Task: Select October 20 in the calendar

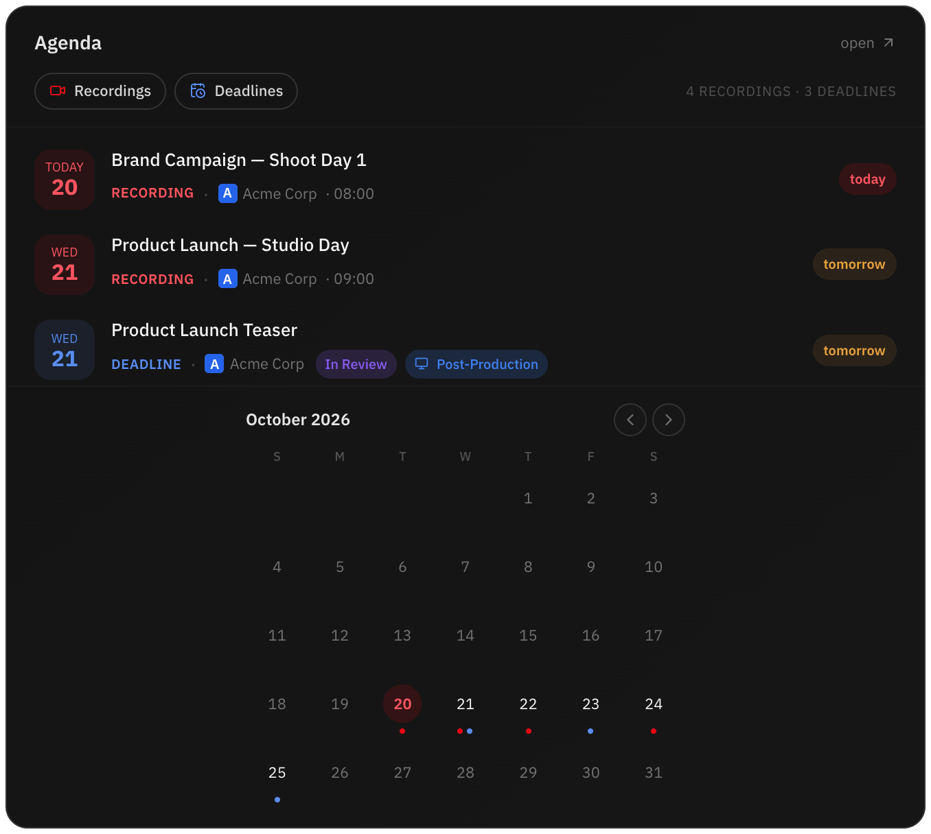Action: pos(402,704)
